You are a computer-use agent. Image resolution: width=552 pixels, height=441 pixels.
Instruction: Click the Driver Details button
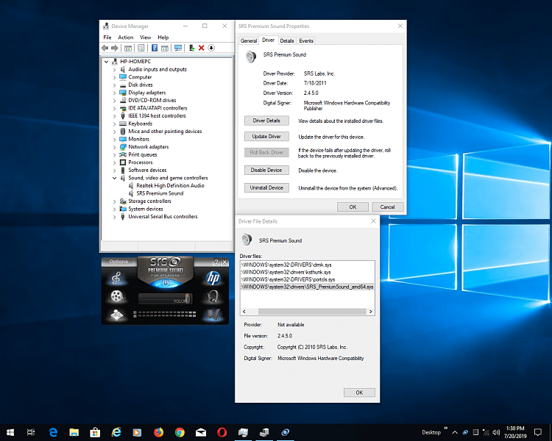(x=266, y=121)
